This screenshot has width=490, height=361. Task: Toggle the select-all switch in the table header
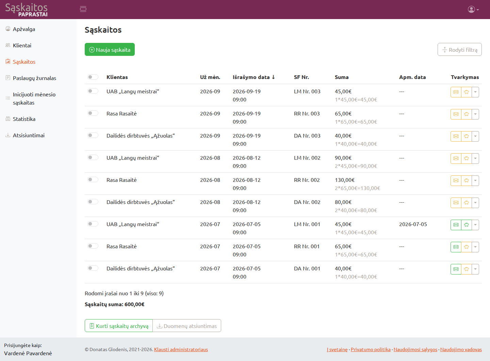93,77
